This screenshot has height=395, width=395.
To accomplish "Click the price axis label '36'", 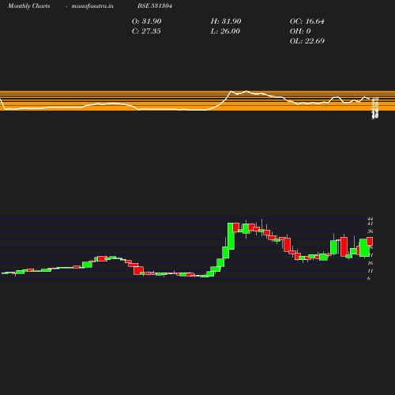I will [371, 231].
